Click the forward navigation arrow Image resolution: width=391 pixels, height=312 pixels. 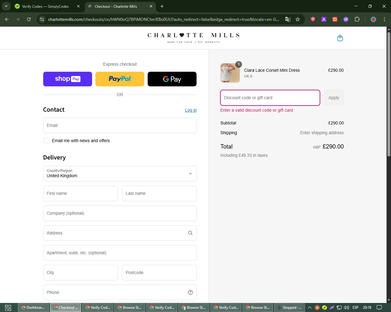click(x=18, y=19)
